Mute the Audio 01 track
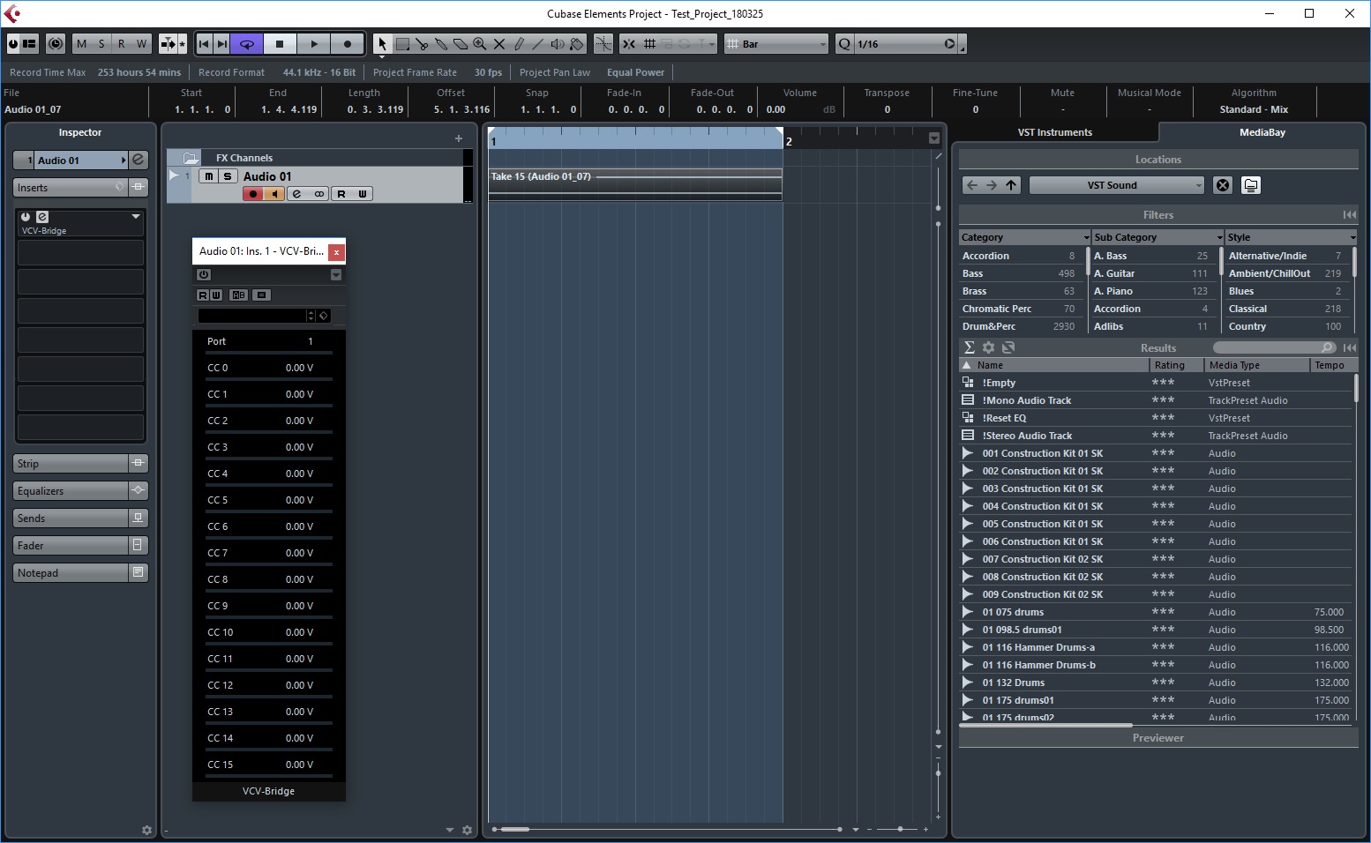Screen dimensions: 1371x843 (x=208, y=176)
